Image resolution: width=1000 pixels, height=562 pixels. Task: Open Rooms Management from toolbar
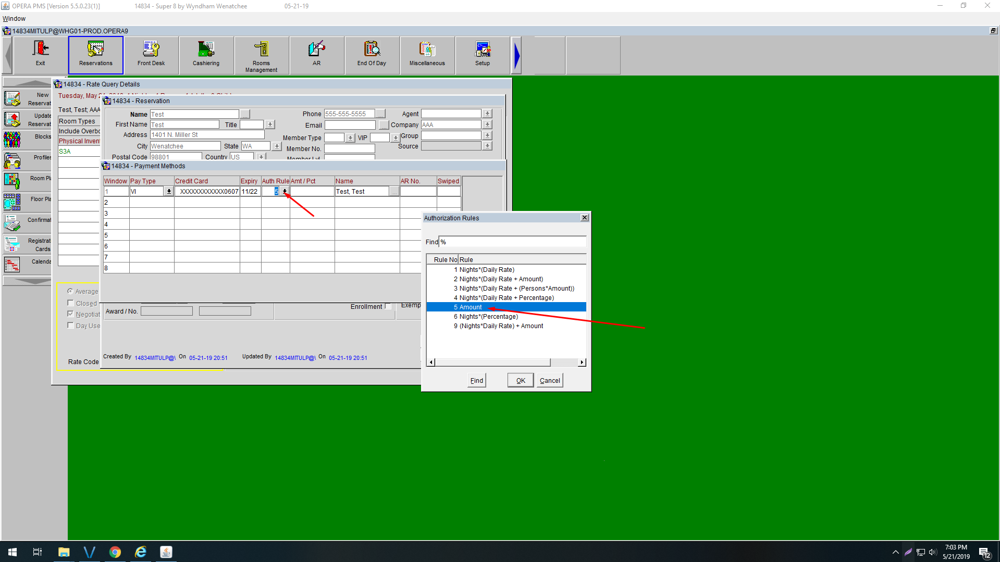tap(262, 55)
